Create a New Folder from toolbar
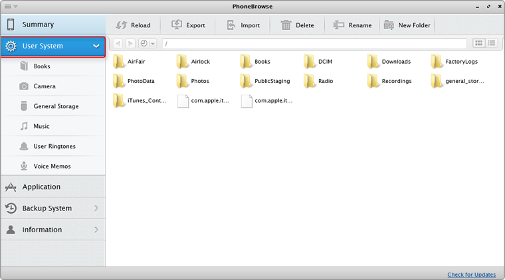This screenshot has height=280, width=505. [407, 25]
